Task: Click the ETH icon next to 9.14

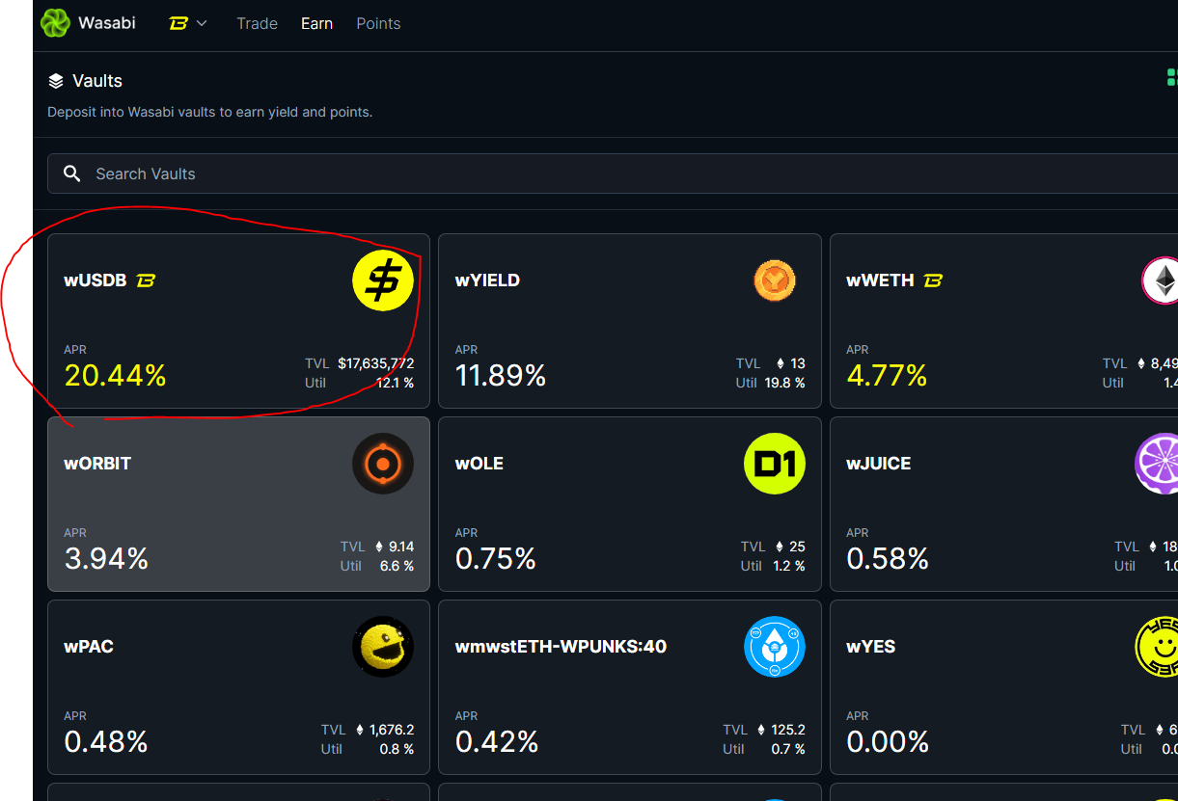Action: tap(379, 547)
